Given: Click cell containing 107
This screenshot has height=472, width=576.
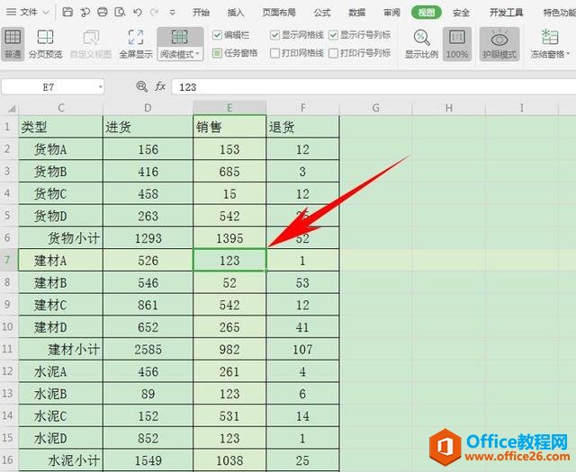Looking at the screenshot, I should (302, 349).
